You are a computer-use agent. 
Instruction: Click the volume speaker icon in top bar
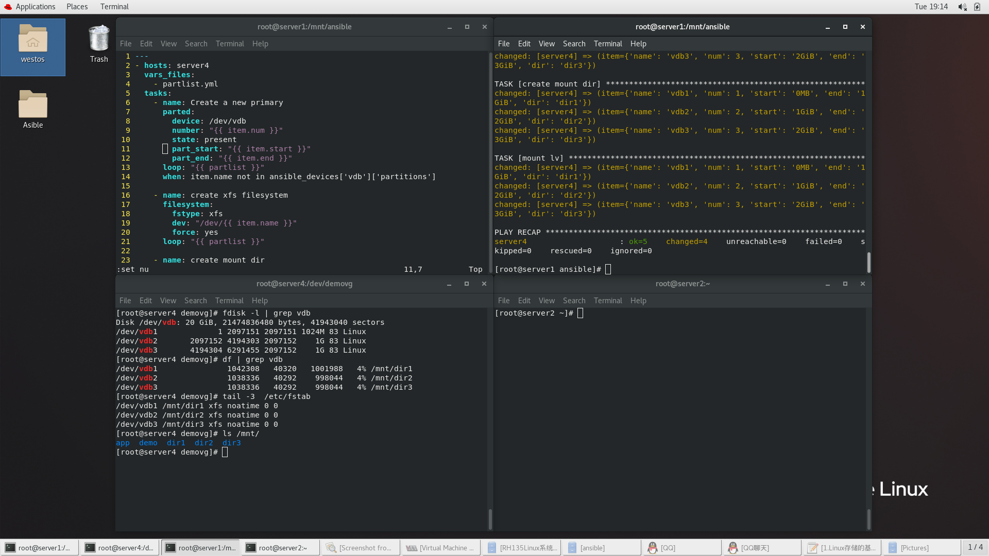[x=962, y=7]
